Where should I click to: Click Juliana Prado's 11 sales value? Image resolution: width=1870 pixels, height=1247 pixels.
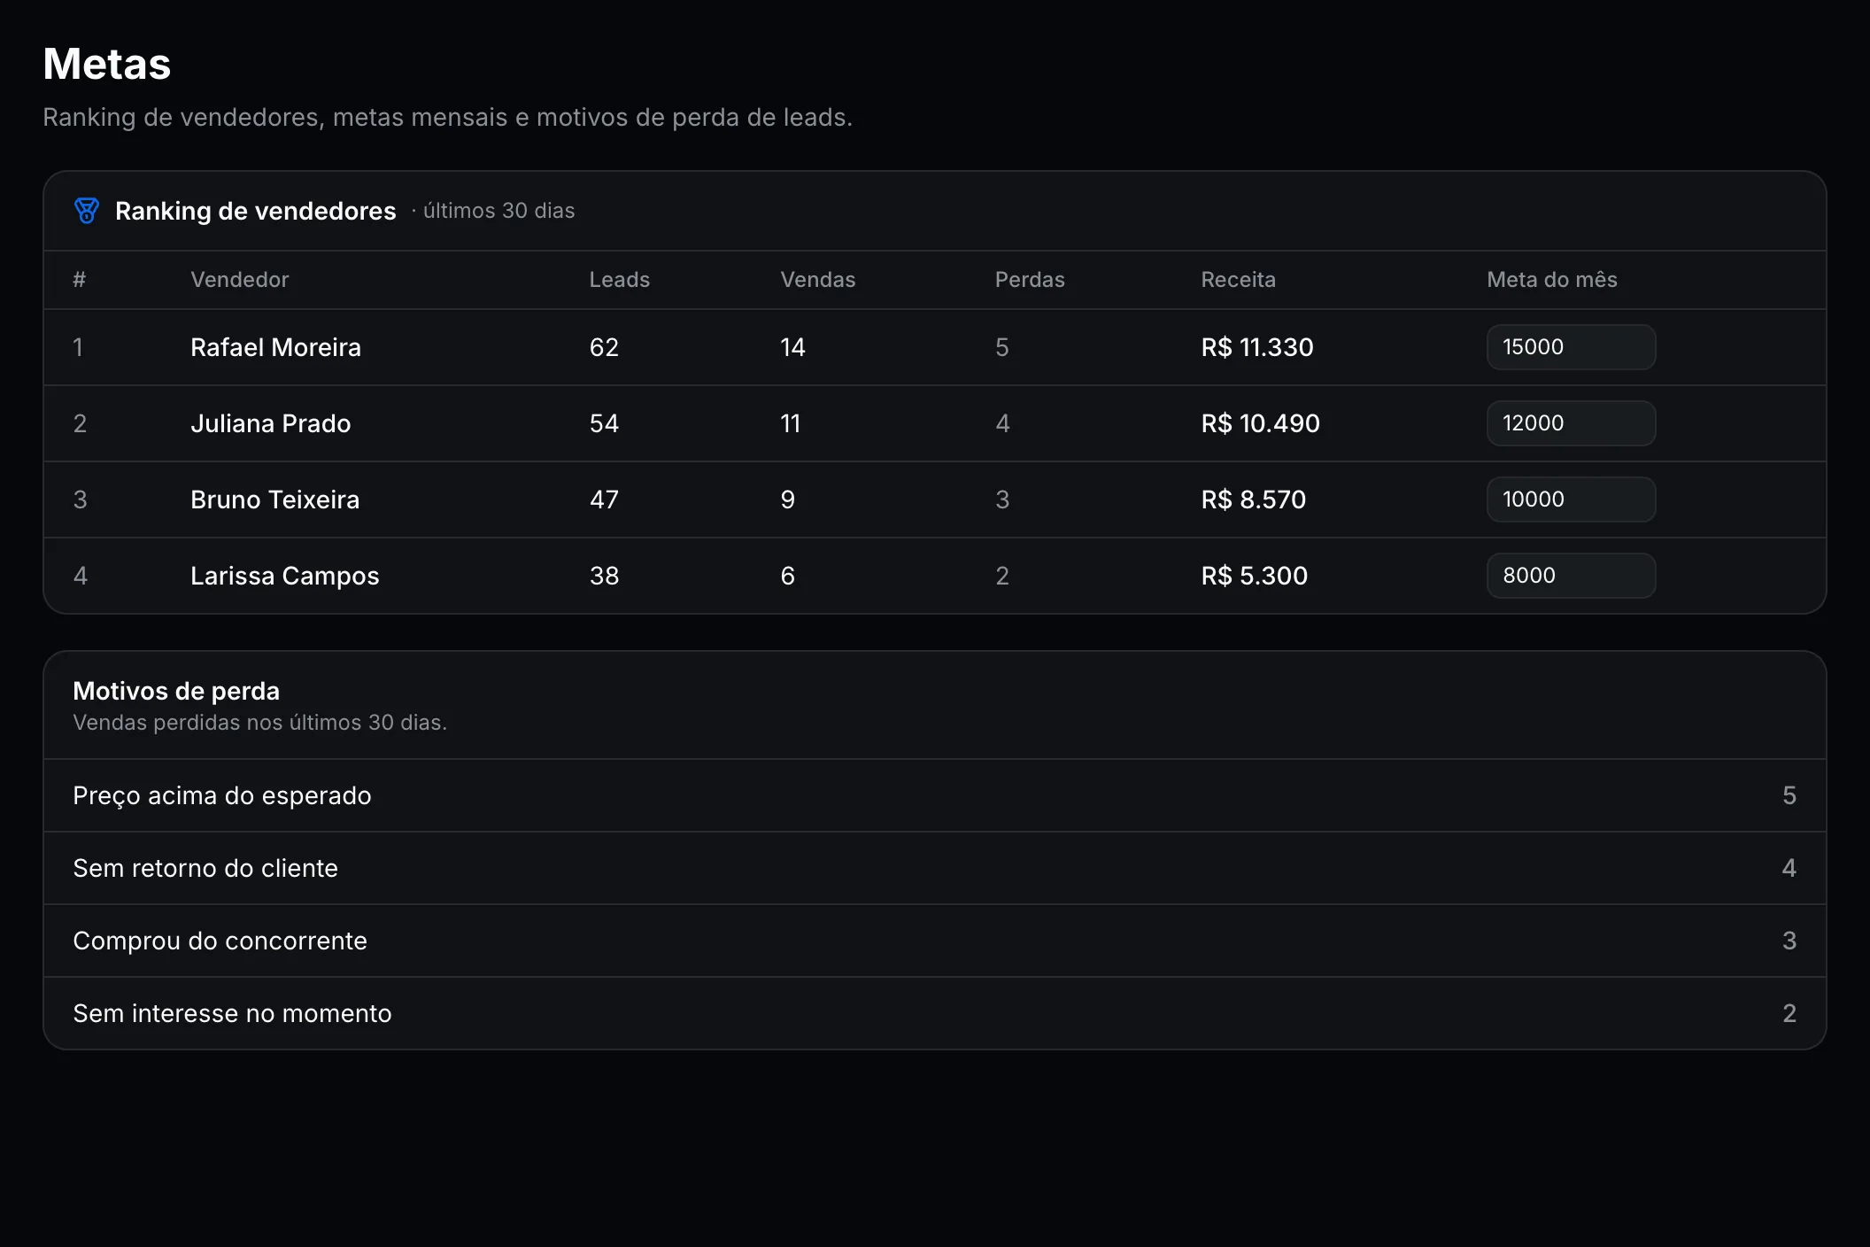[x=790, y=423]
